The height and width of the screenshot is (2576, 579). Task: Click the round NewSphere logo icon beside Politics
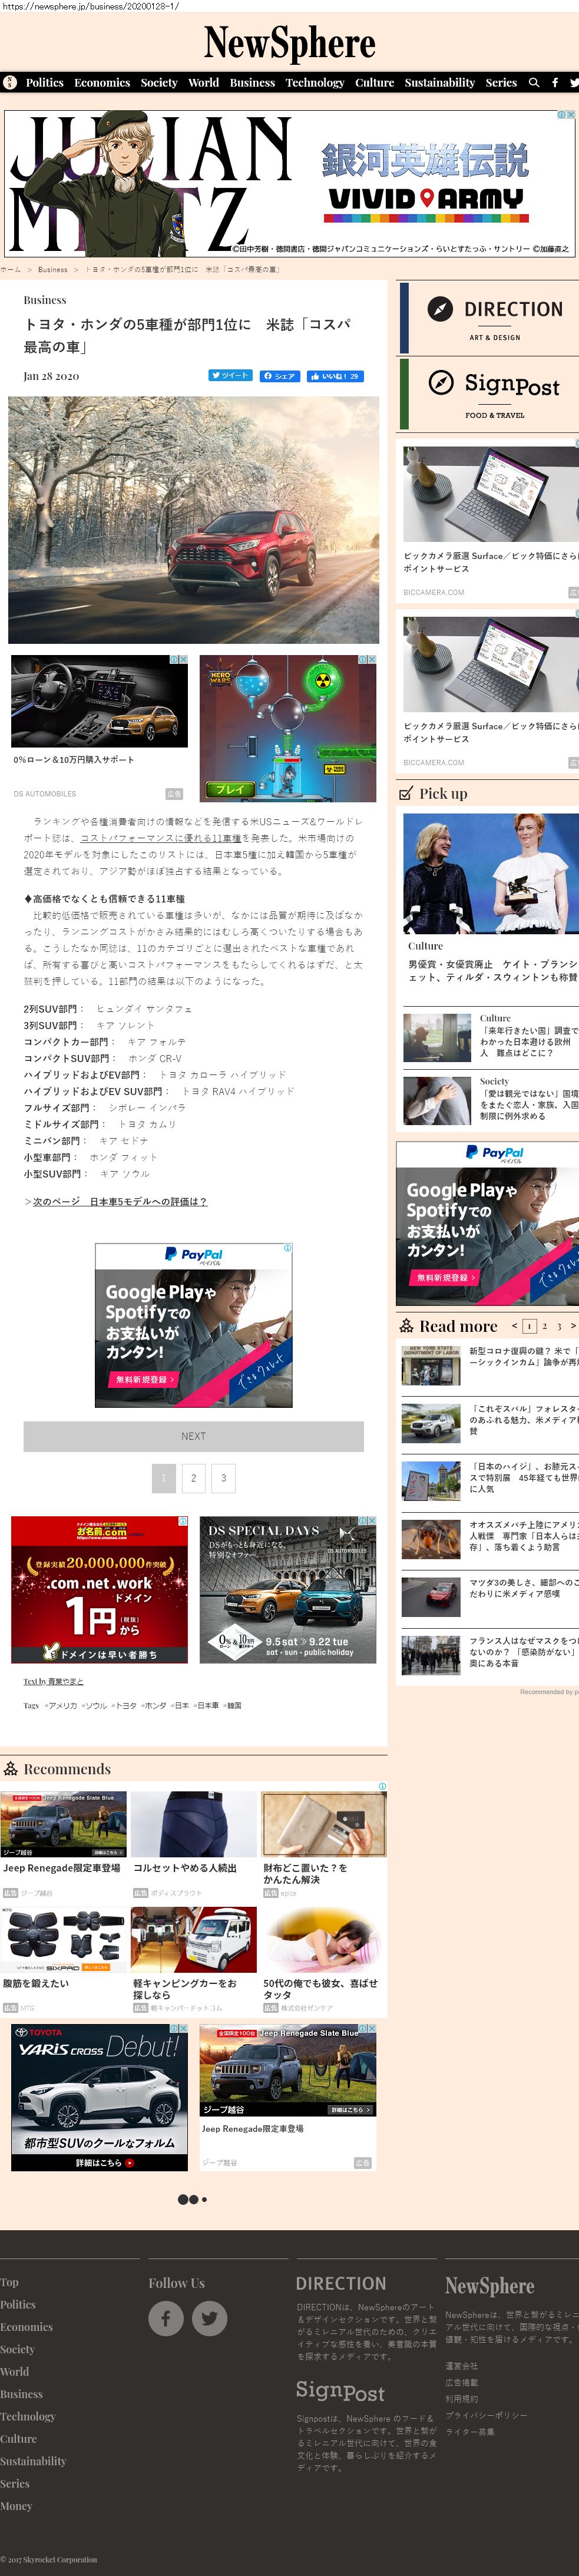point(10,83)
